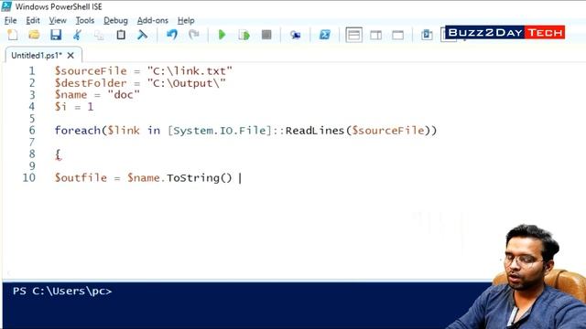
Task: Click the $destFolder variable on line 2
Action: point(91,83)
